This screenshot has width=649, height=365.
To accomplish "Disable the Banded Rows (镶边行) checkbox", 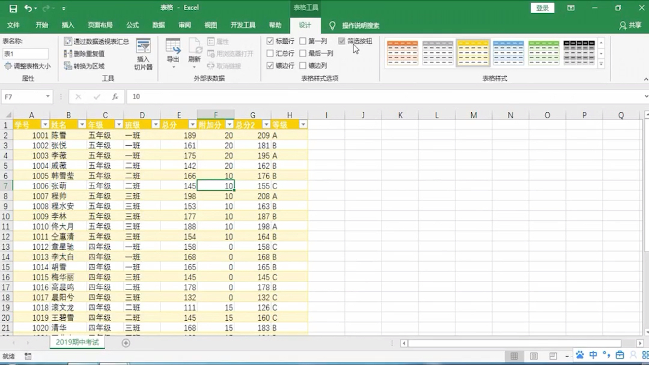I will 270,64.
